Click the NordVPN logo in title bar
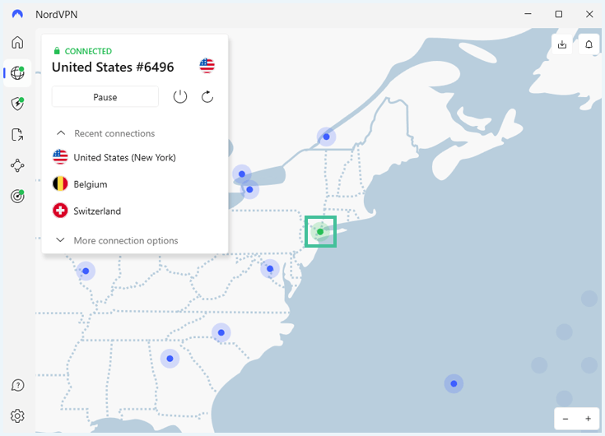Screen dimensions: 605x436 17,14
